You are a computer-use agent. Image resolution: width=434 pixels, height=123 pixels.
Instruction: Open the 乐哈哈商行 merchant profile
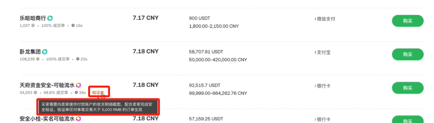point(33,18)
